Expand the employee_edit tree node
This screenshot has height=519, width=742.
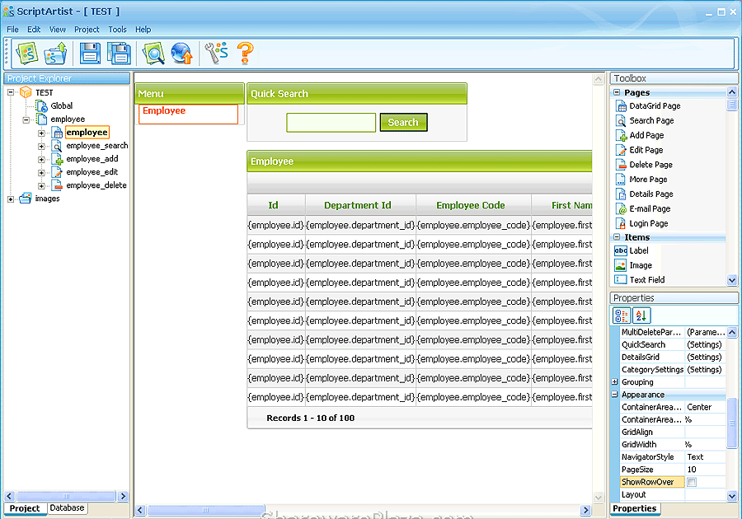point(42,172)
